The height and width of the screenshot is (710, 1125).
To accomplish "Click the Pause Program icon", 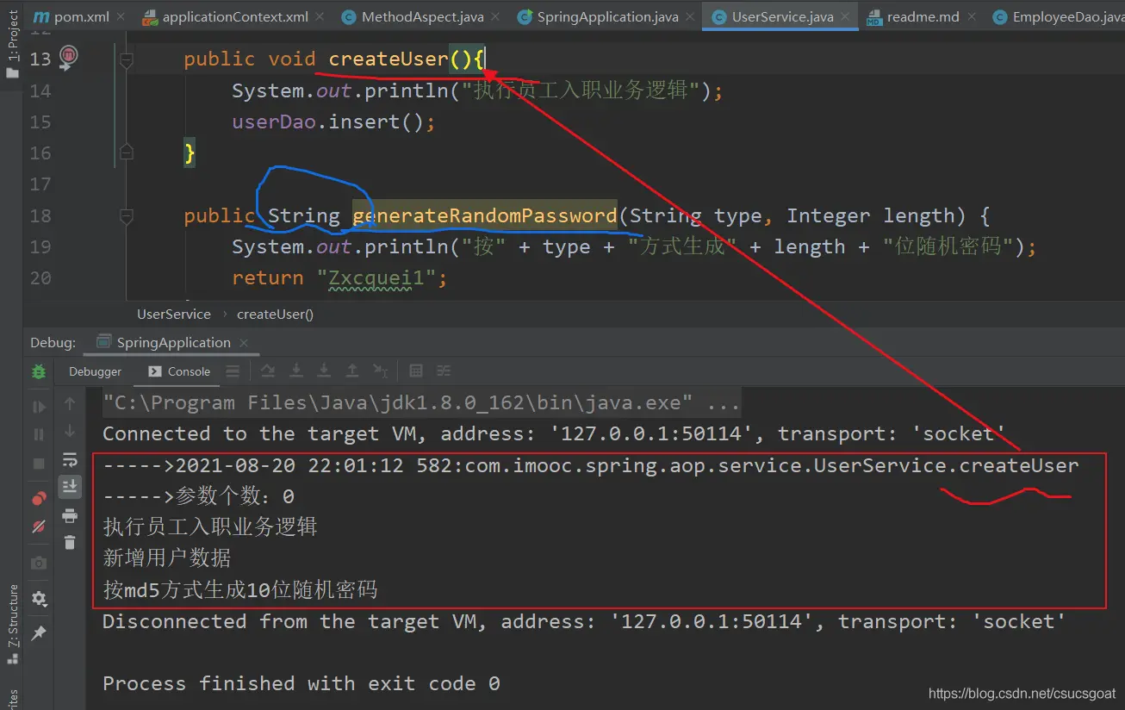I will click(x=39, y=435).
